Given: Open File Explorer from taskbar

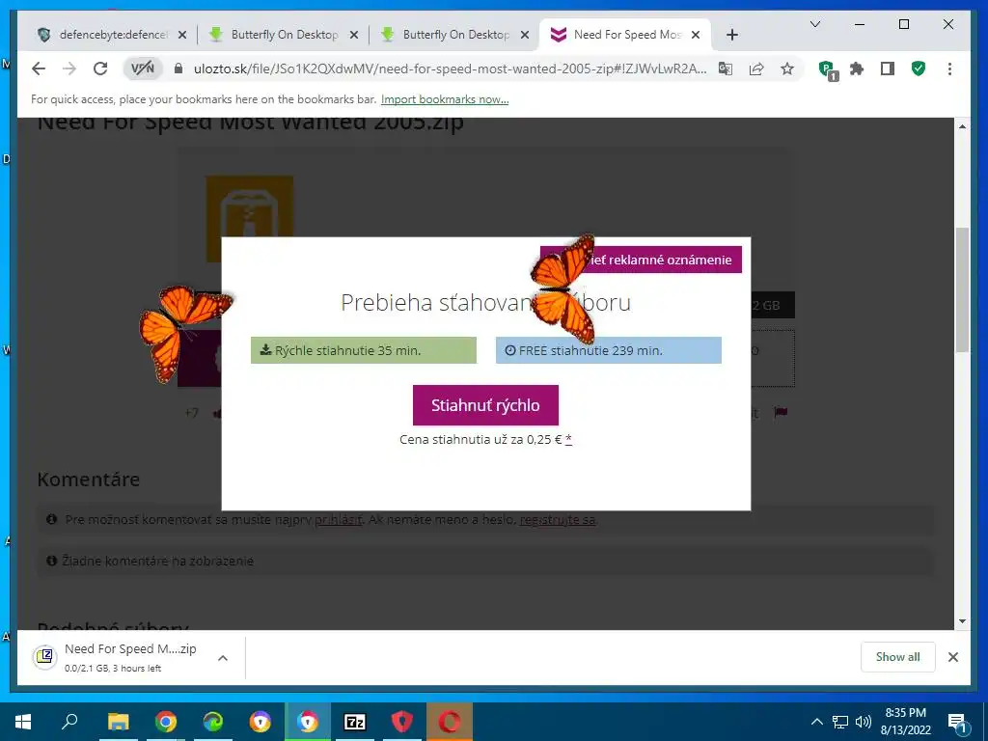Looking at the screenshot, I should coord(118,722).
